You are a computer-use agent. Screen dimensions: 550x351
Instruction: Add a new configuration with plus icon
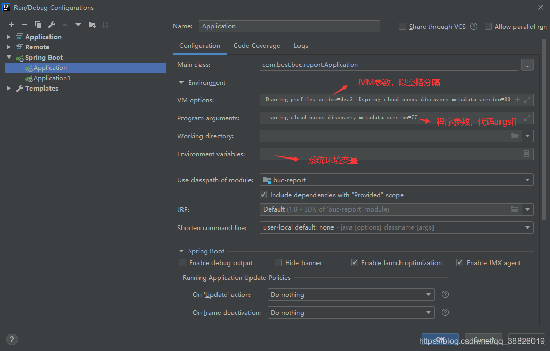(11, 25)
